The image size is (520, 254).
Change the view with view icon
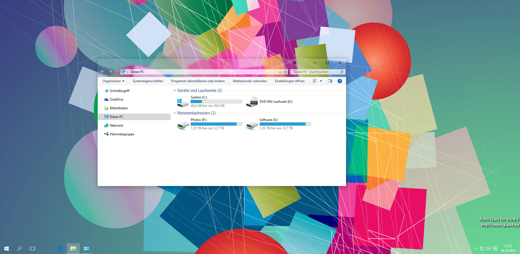[315, 81]
